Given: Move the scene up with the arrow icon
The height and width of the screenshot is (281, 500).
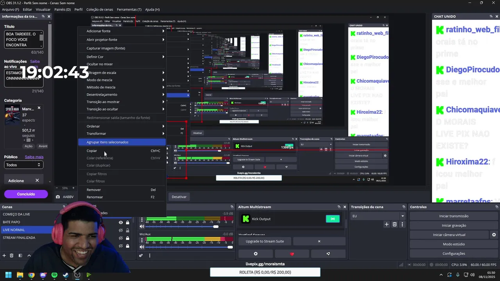Looking at the screenshot, I should pos(29,256).
